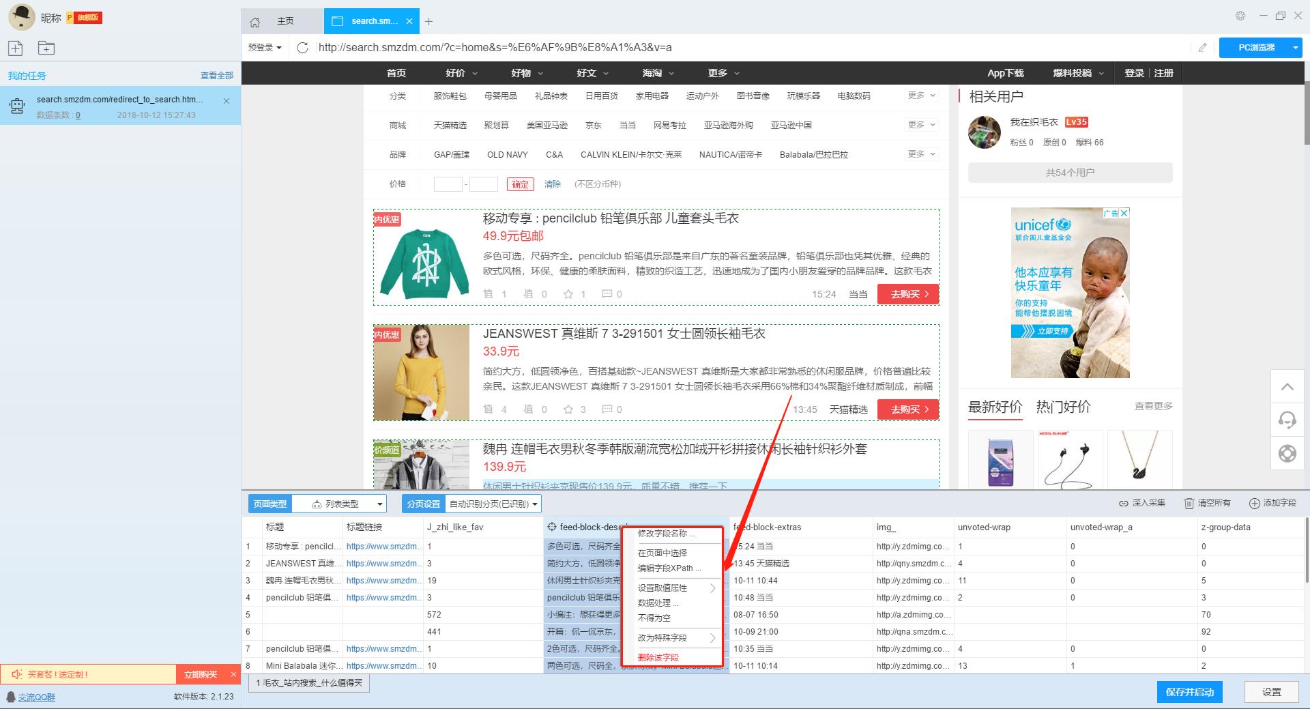Viewport: 1310px width, 709px height.
Task: Click 查看全部 link
Action: point(216,76)
